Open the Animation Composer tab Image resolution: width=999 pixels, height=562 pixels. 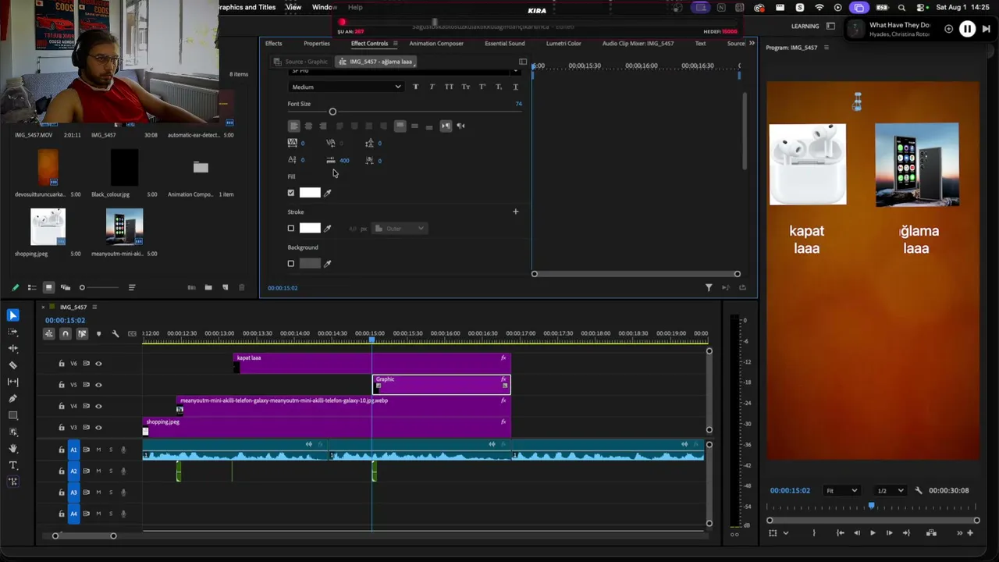436,44
